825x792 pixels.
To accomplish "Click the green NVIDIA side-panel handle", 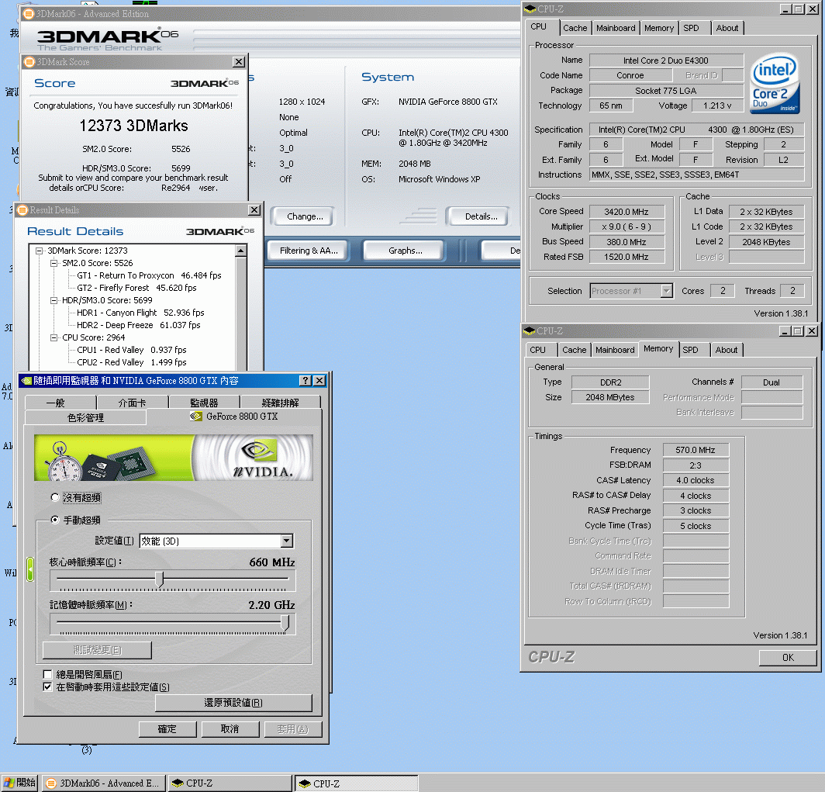I will coord(30,569).
